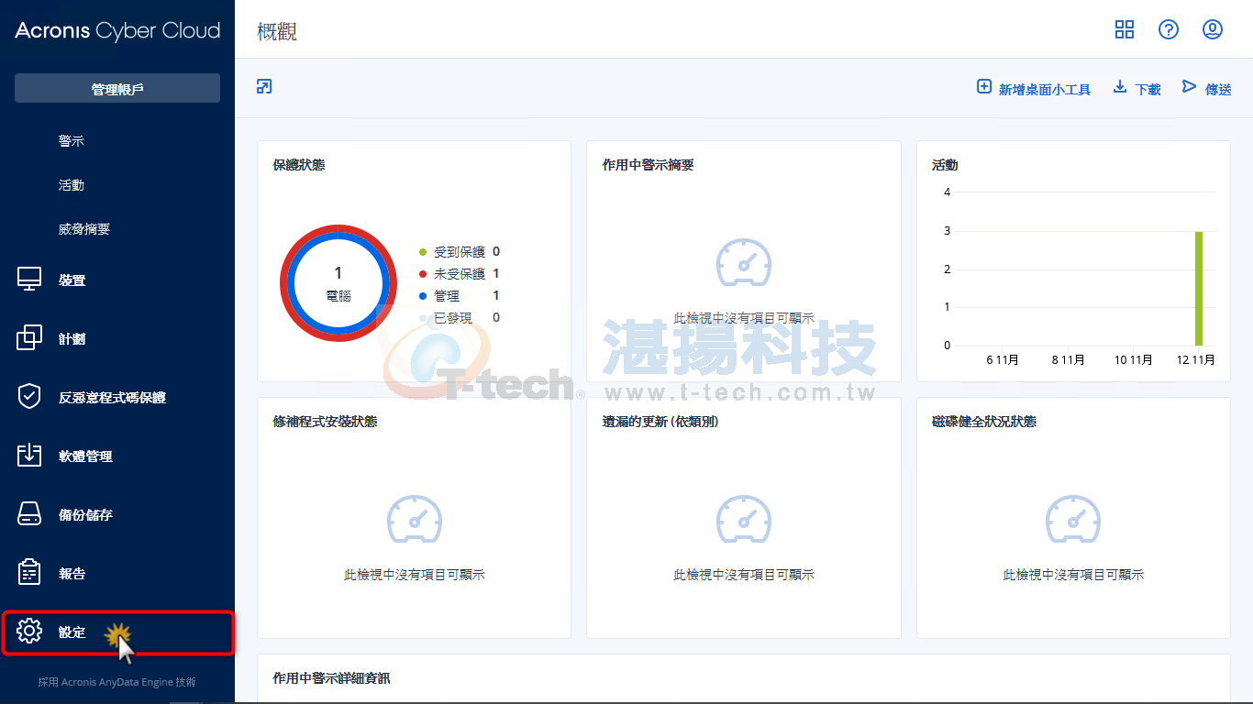Click the 作用中警示摘要 widget title
1253x704 pixels.
649,165
